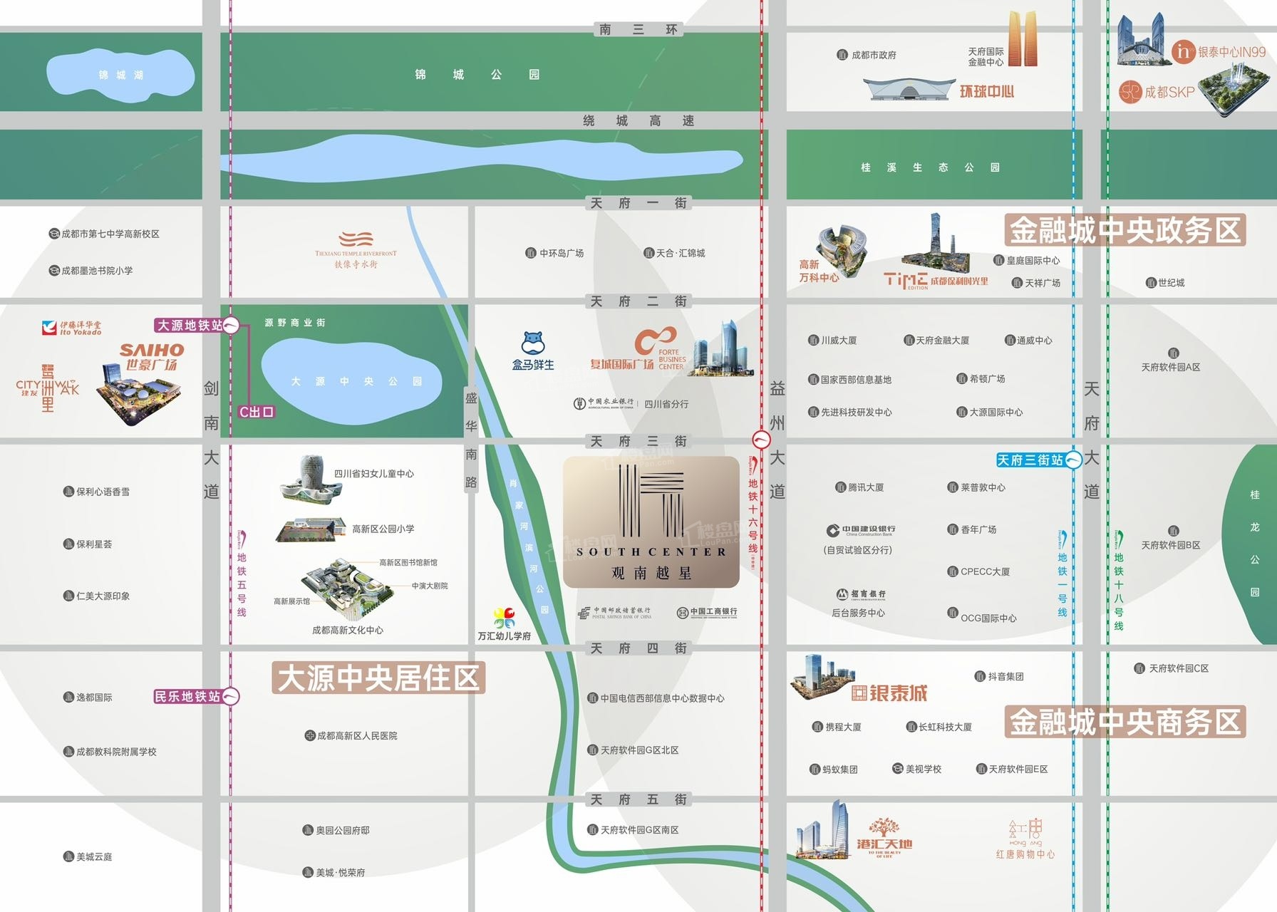1277x912 pixels.
Task: Click the 高新区公园小学 building image
Action: pos(311,529)
